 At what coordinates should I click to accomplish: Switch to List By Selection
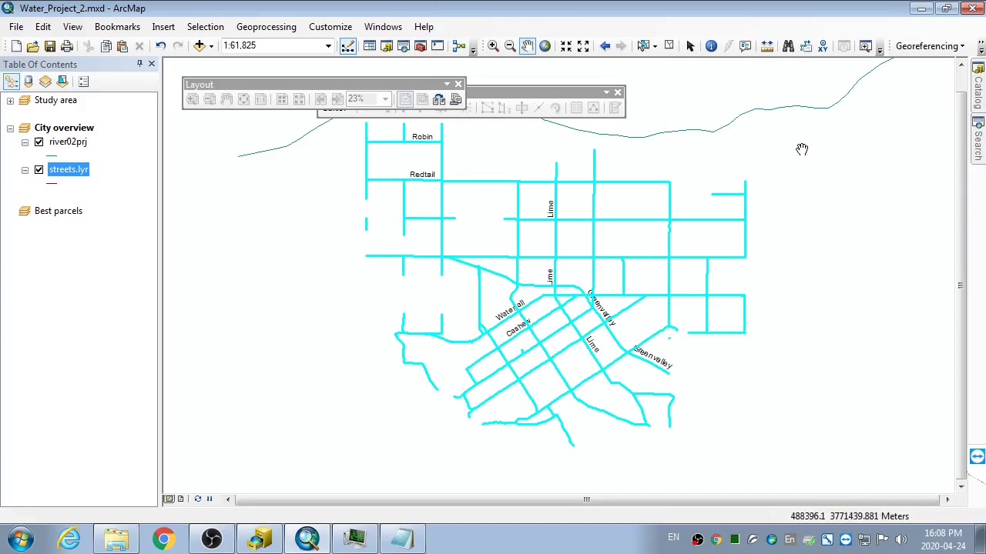pyautogui.click(x=62, y=82)
